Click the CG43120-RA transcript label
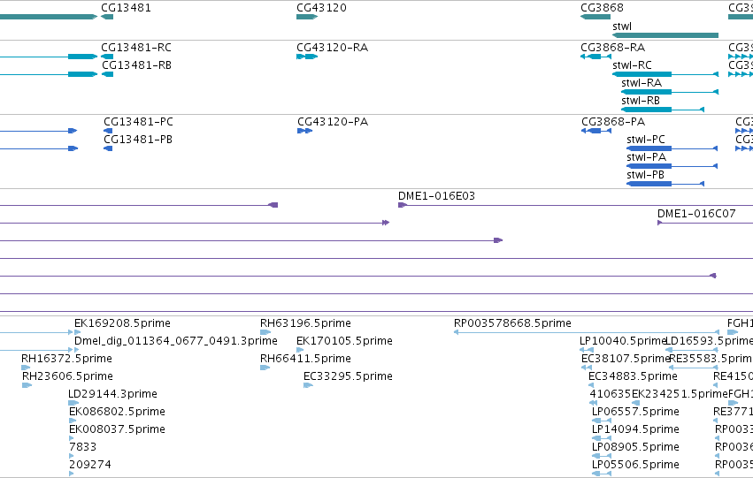 333,48
